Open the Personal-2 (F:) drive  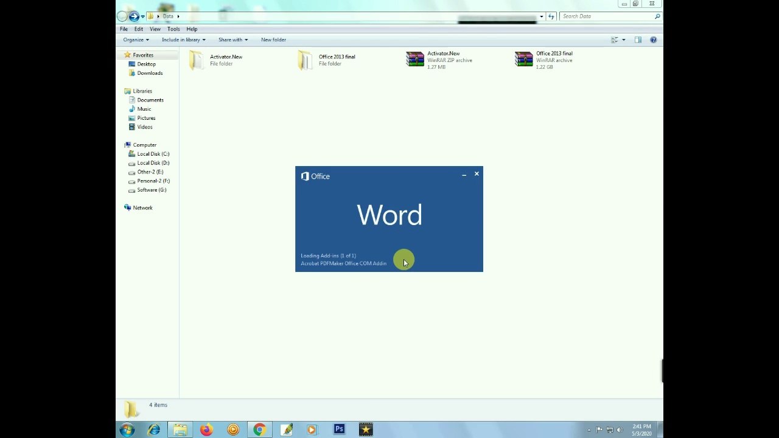point(149,181)
